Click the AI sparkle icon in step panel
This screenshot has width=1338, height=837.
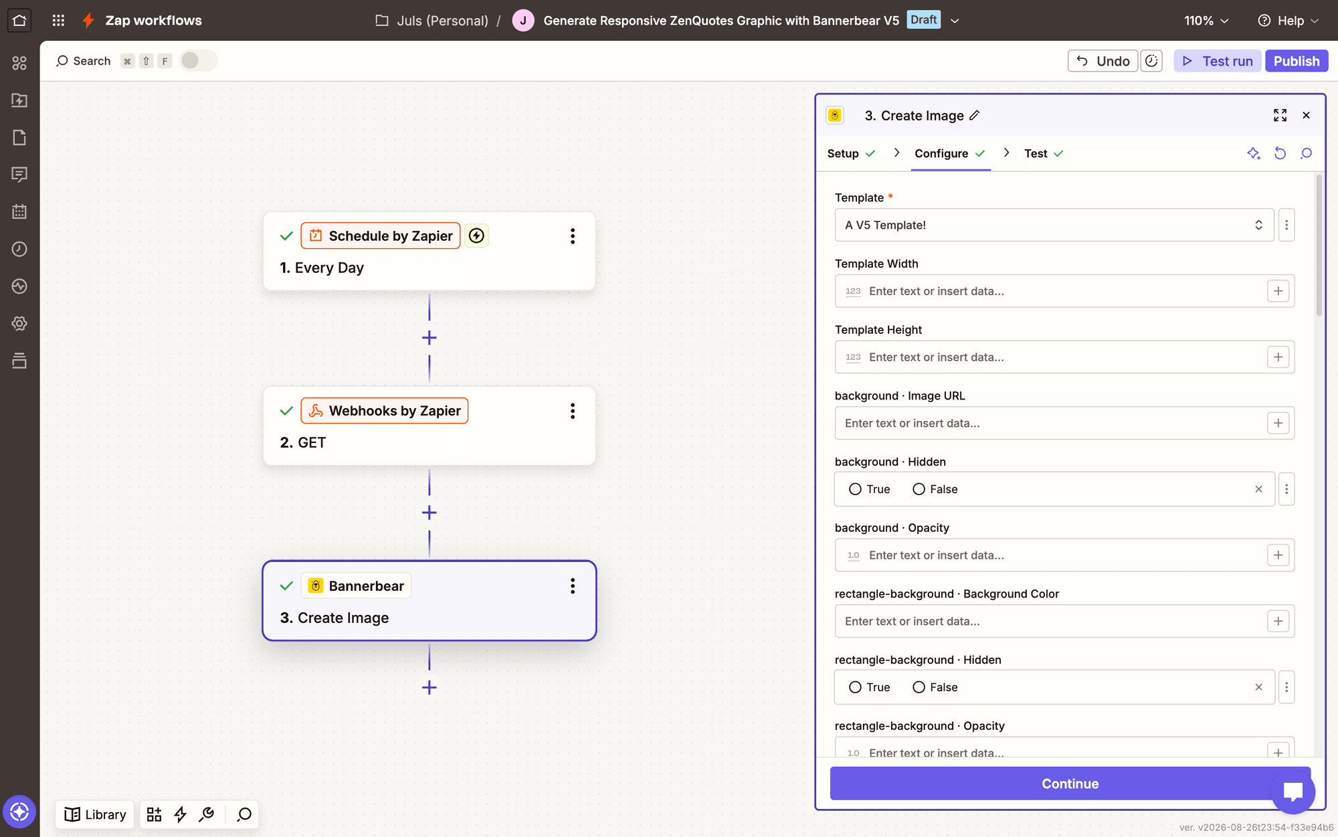[1254, 153]
